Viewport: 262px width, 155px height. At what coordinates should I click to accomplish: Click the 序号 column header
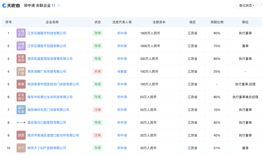click(8, 22)
